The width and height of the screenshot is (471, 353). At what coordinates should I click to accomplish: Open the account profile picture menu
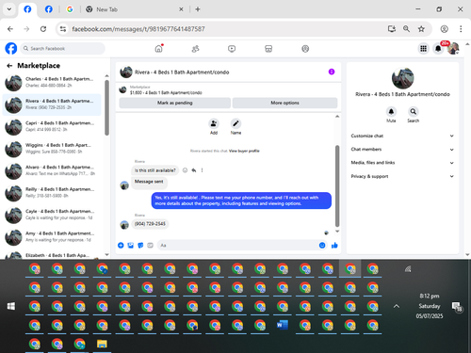tap(453, 49)
